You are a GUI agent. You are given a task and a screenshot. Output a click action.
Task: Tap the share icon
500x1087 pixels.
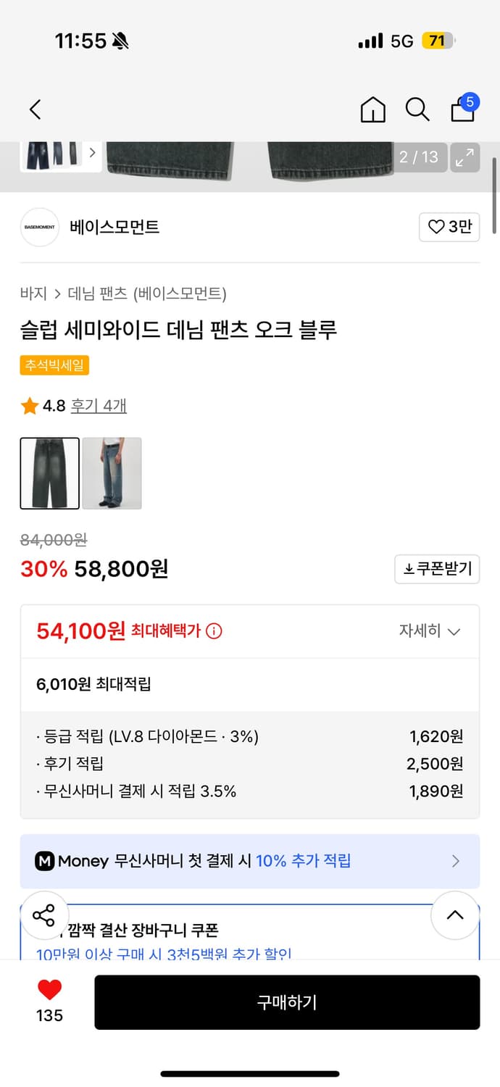[x=43, y=915]
